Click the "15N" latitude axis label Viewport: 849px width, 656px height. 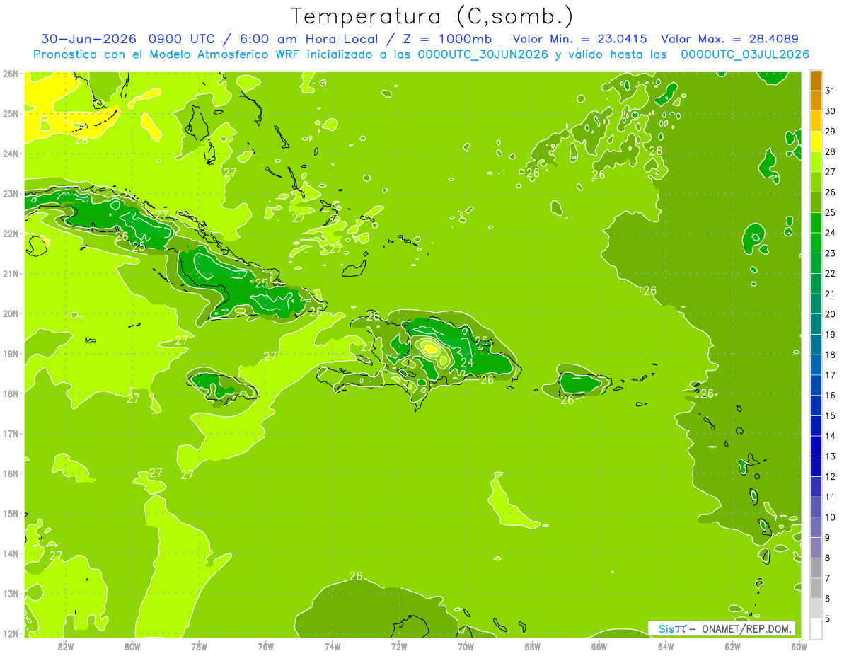click(11, 513)
